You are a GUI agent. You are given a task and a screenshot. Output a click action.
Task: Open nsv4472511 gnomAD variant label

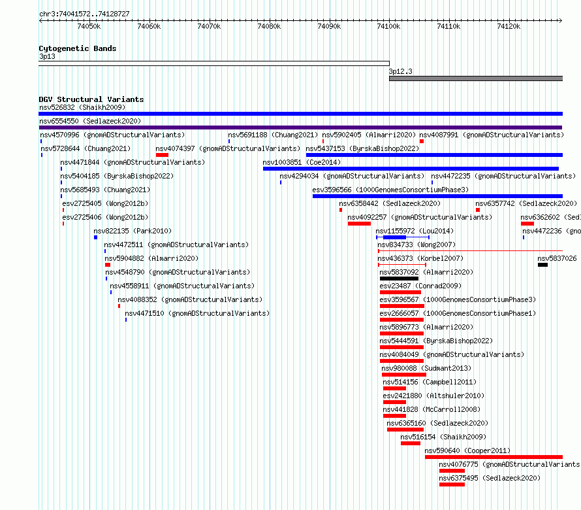176,245
